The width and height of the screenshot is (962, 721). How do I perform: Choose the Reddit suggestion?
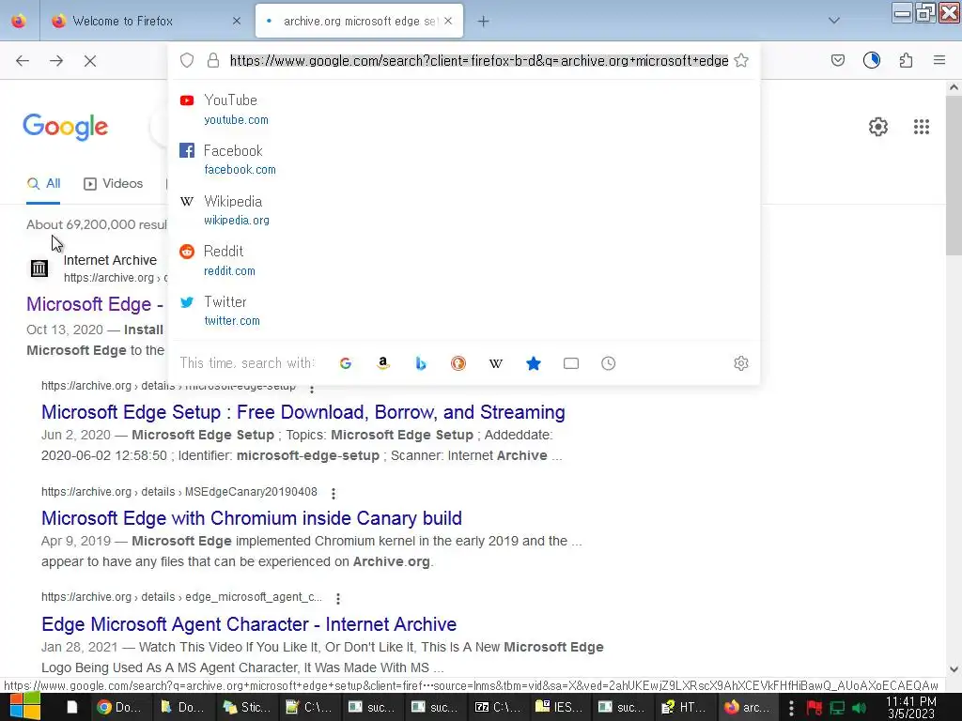coord(464,261)
